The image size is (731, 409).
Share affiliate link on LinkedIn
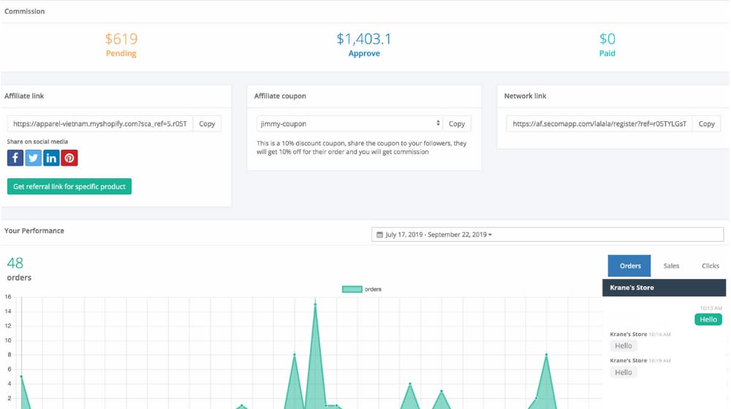[x=52, y=158]
